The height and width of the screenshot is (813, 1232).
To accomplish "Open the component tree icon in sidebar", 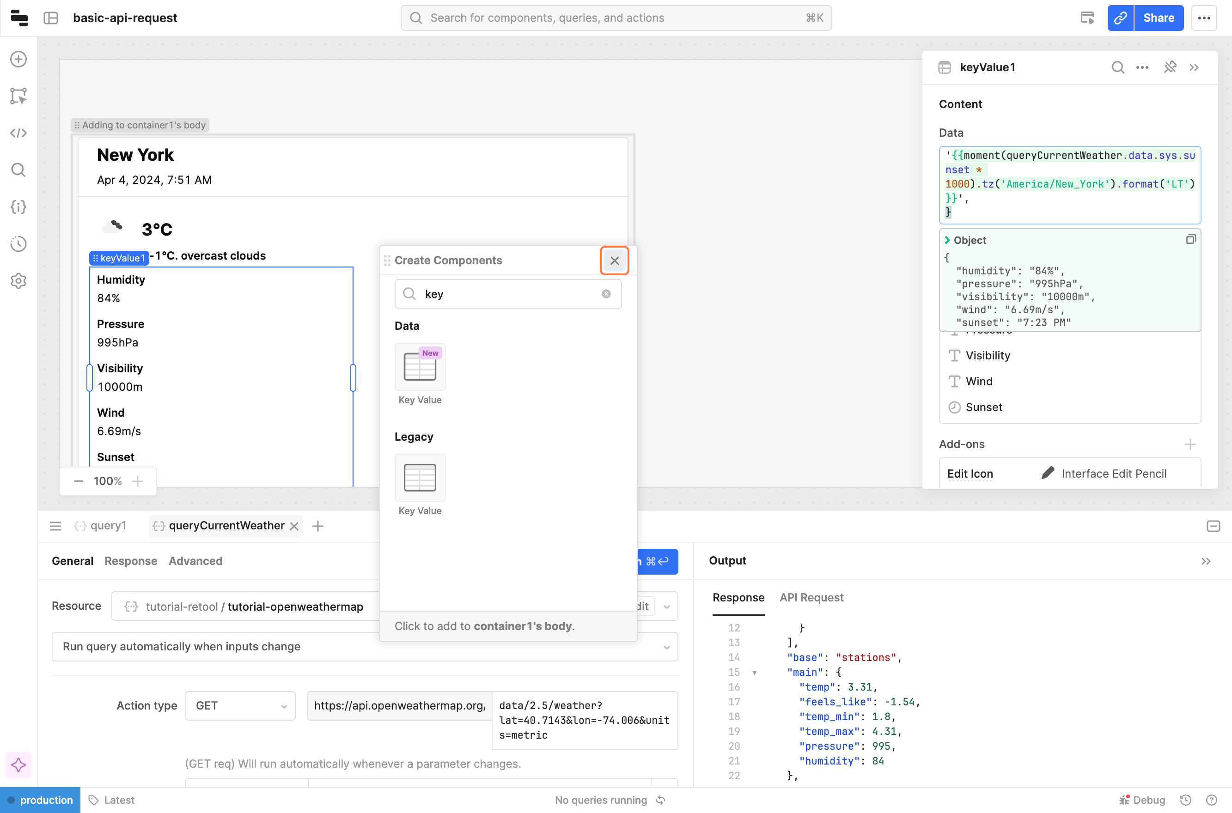I will (18, 96).
